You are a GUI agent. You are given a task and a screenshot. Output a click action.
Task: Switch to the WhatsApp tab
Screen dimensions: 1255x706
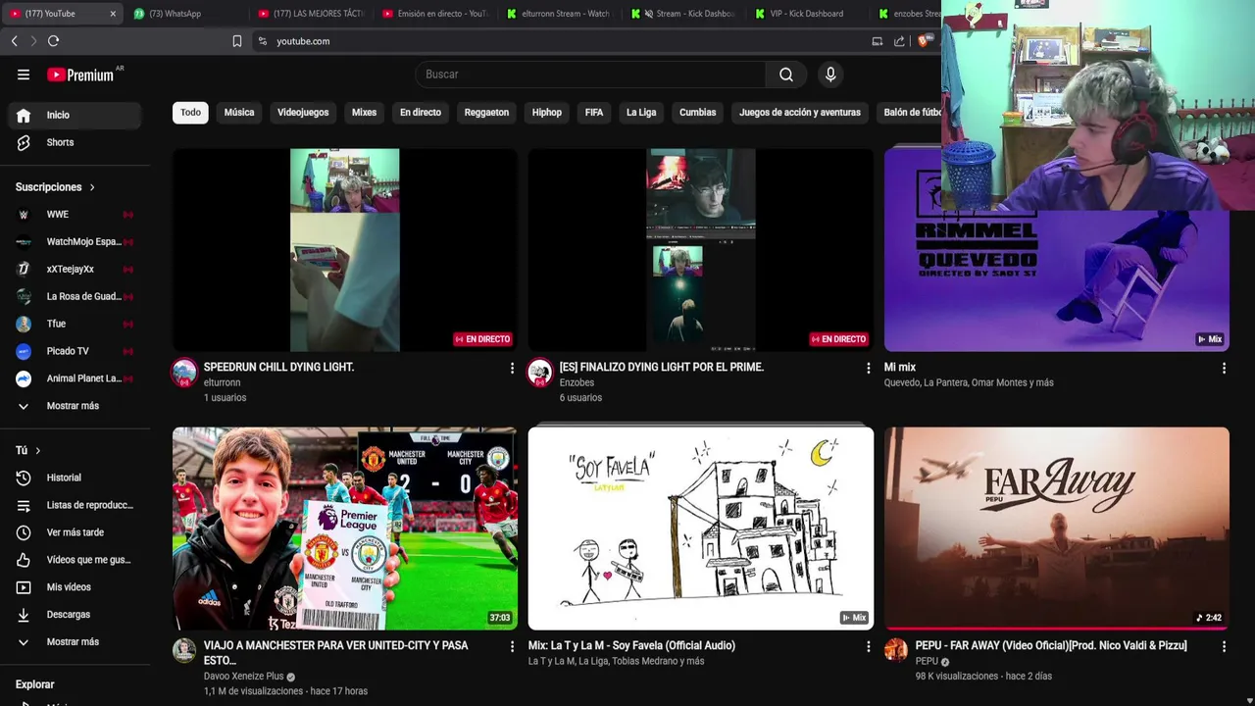(186, 14)
